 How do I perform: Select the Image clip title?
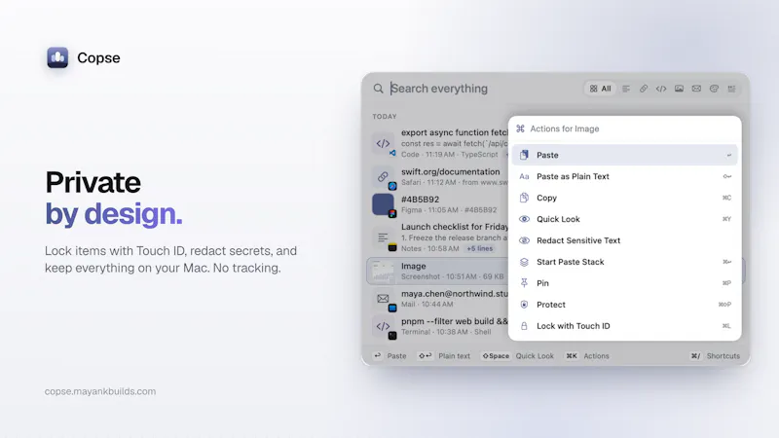point(413,266)
